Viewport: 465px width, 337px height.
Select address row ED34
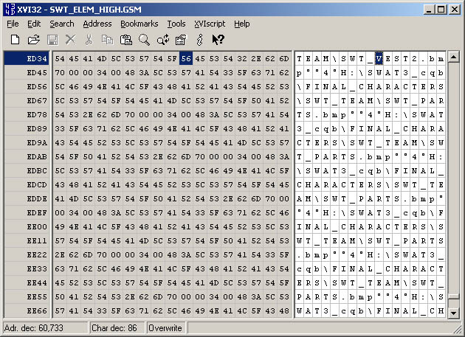coord(27,58)
